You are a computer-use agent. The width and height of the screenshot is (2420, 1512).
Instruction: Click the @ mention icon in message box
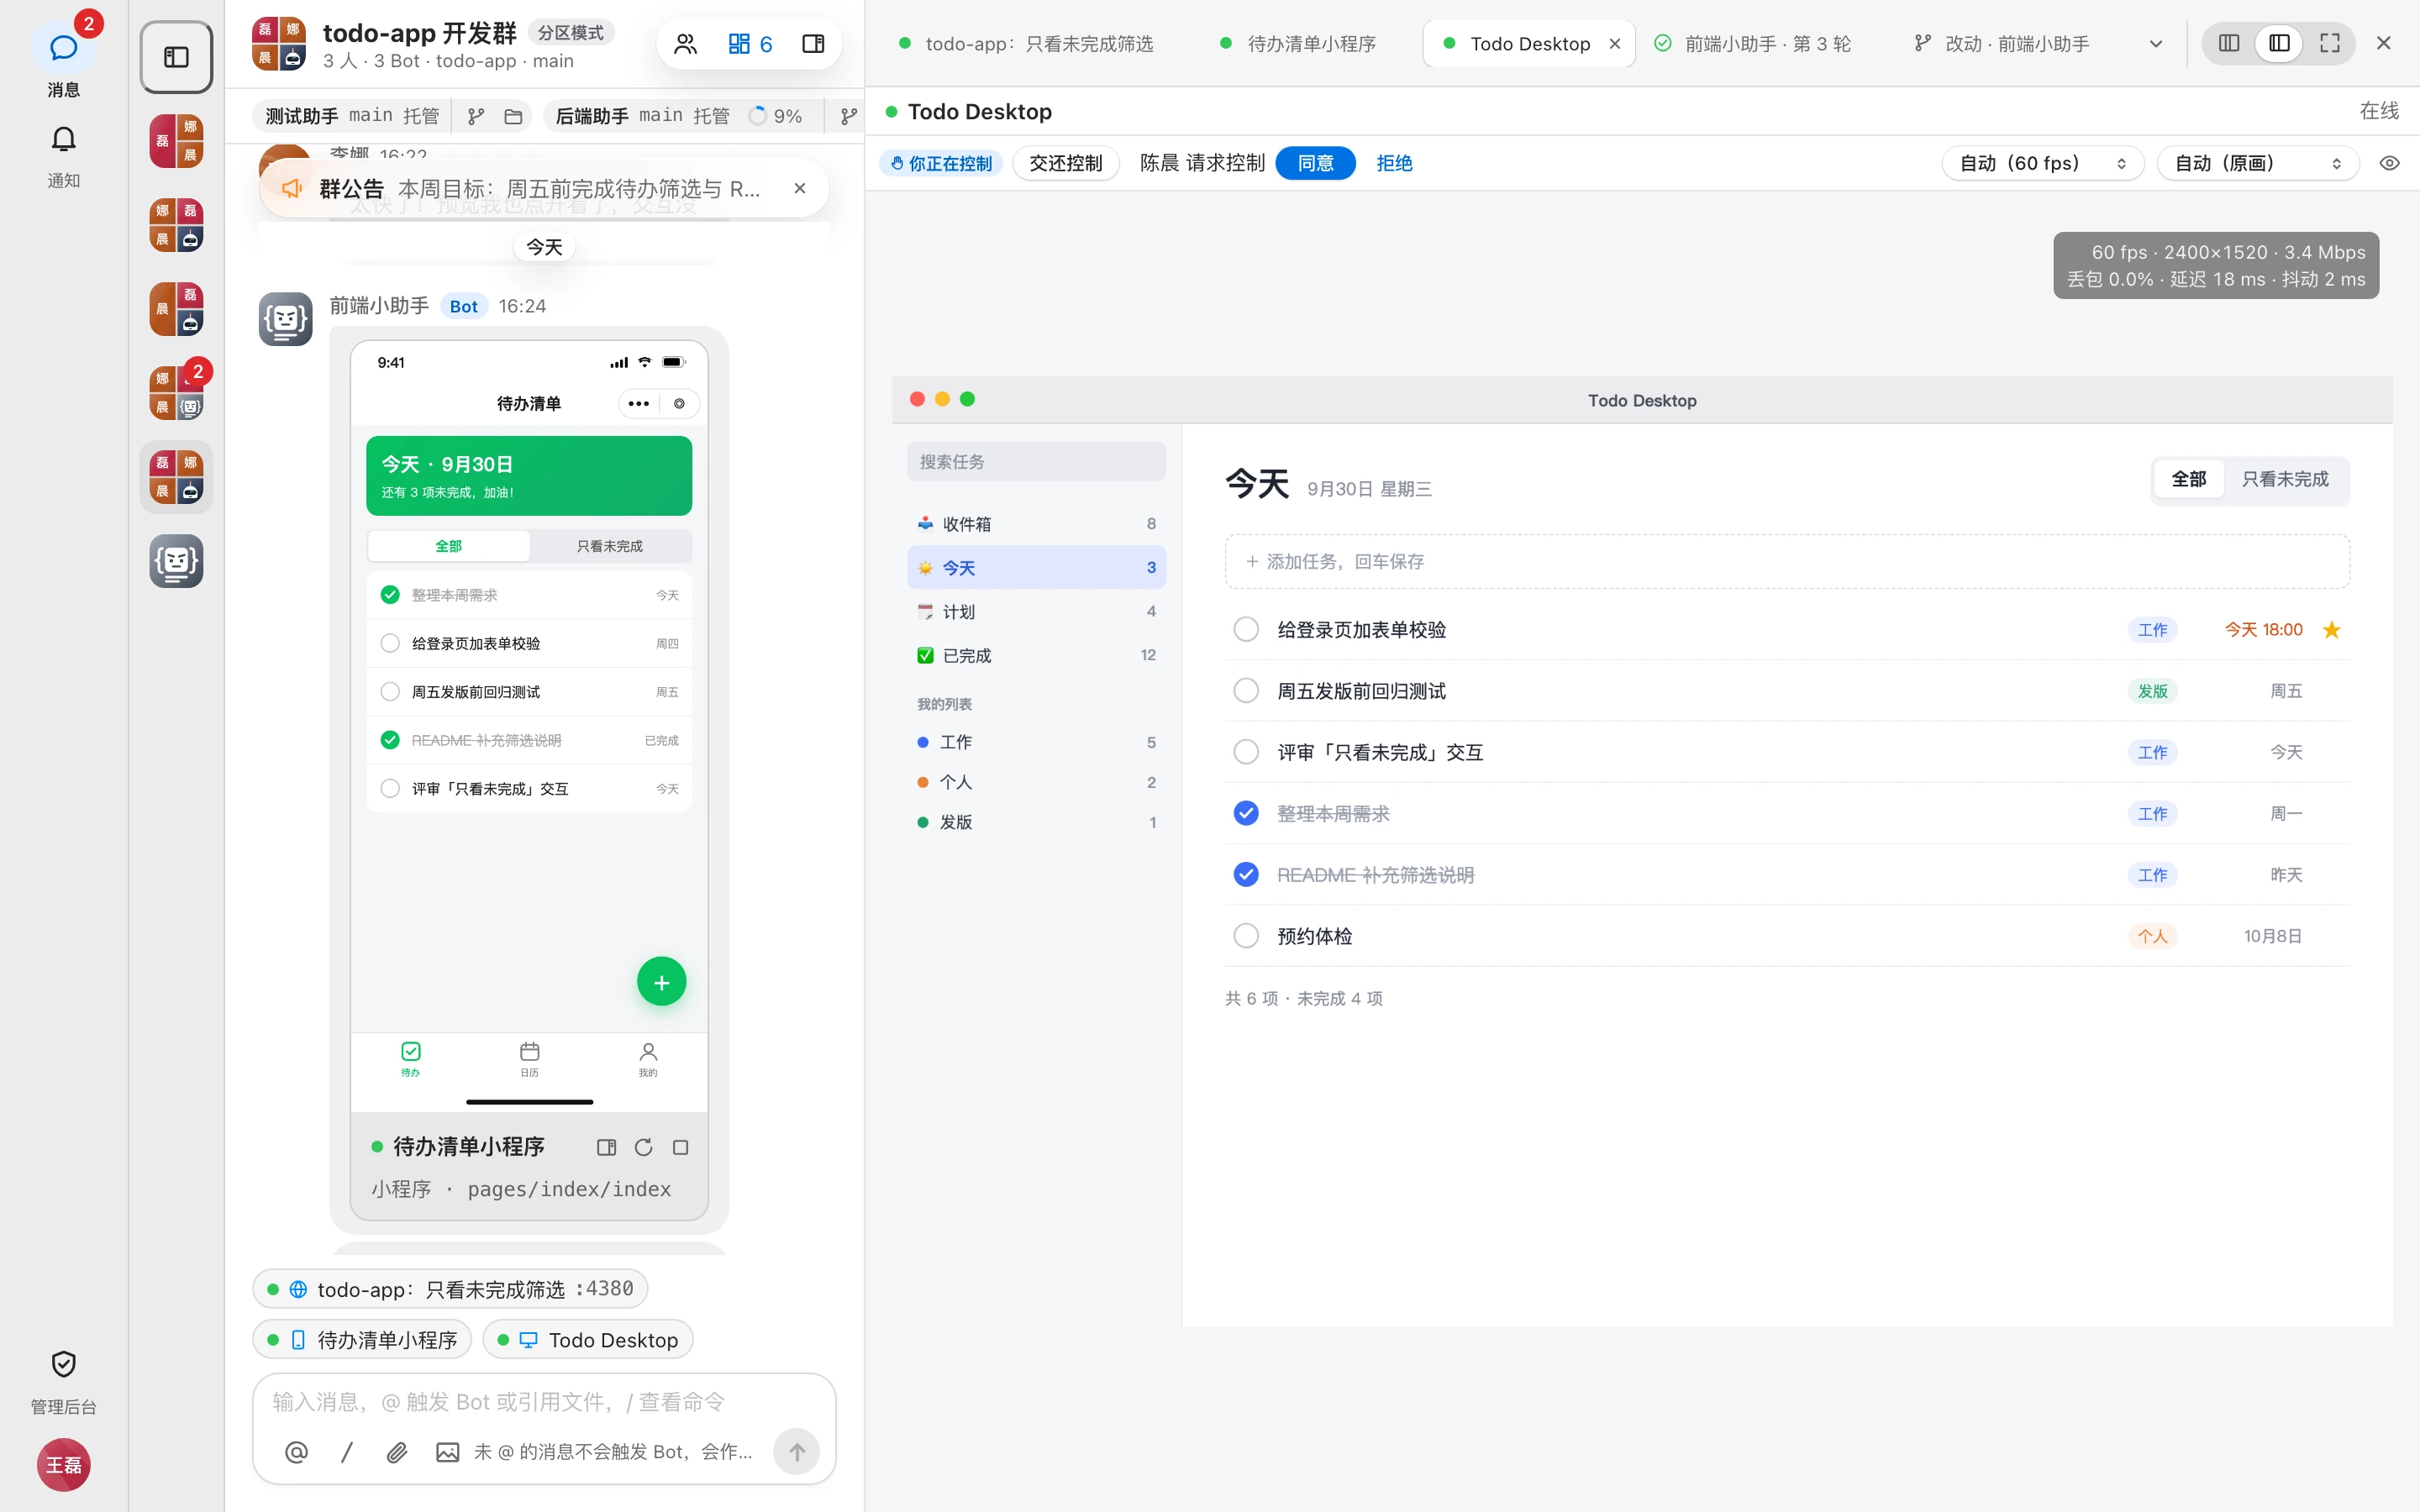tap(296, 1452)
